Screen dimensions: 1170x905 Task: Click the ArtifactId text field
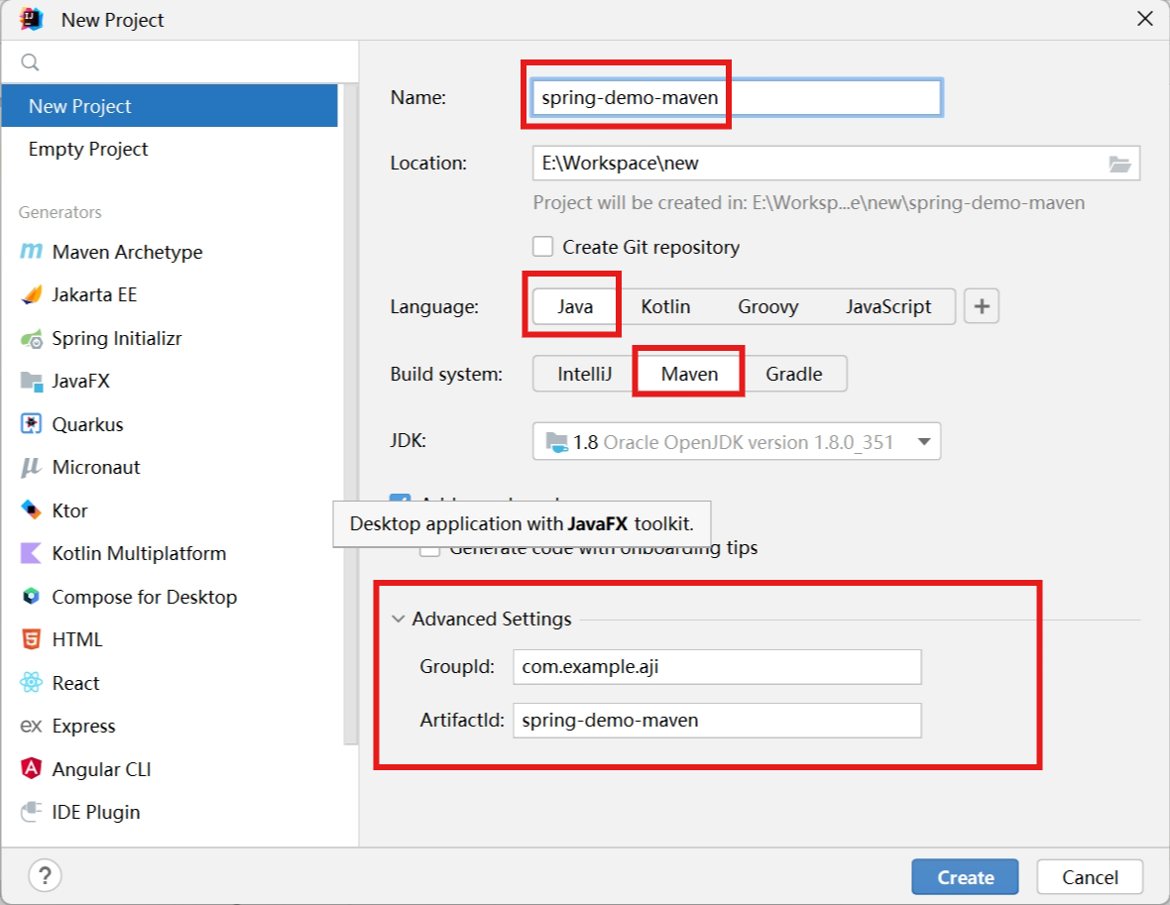point(717,721)
